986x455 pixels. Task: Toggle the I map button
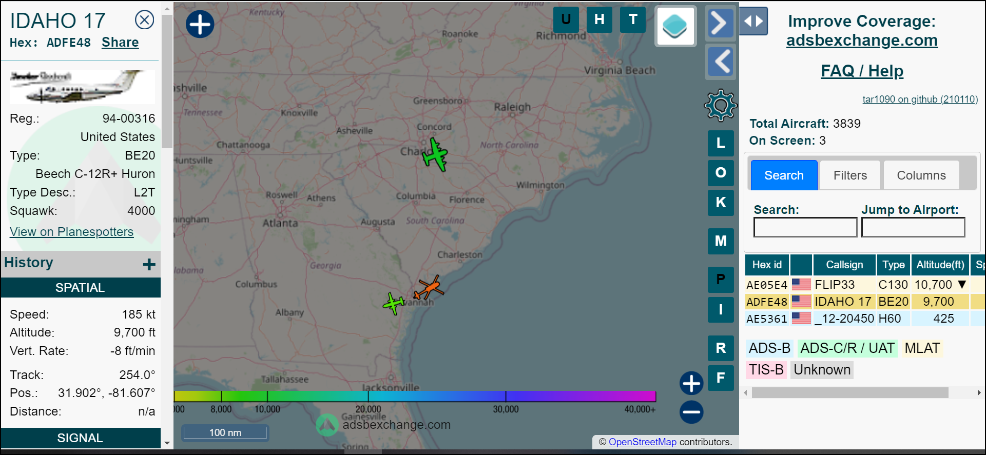tap(721, 310)
